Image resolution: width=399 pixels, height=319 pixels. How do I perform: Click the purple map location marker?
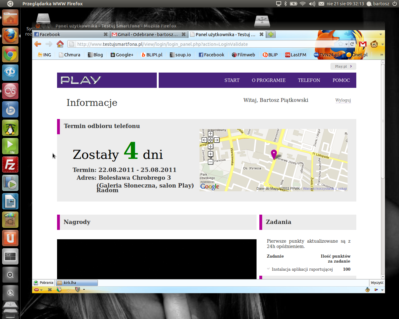click(x=274, y=154)
